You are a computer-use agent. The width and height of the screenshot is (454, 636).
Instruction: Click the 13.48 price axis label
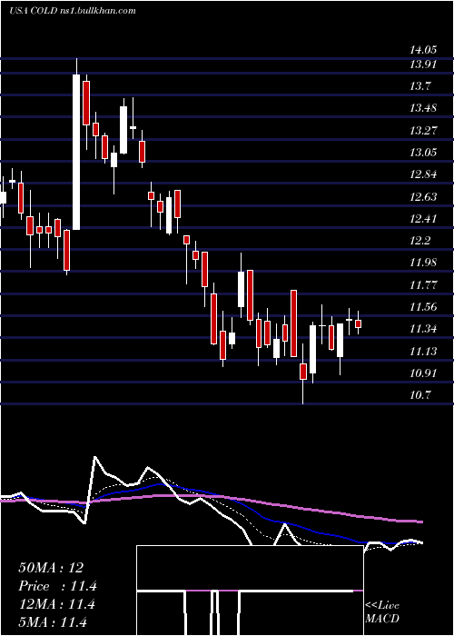pos(423,108)
